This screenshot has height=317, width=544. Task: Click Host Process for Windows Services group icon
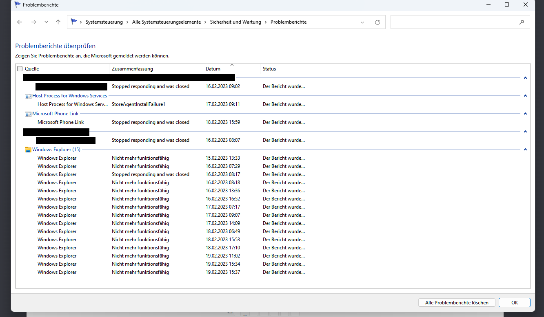pyautogui.click(x=28, y=96)
